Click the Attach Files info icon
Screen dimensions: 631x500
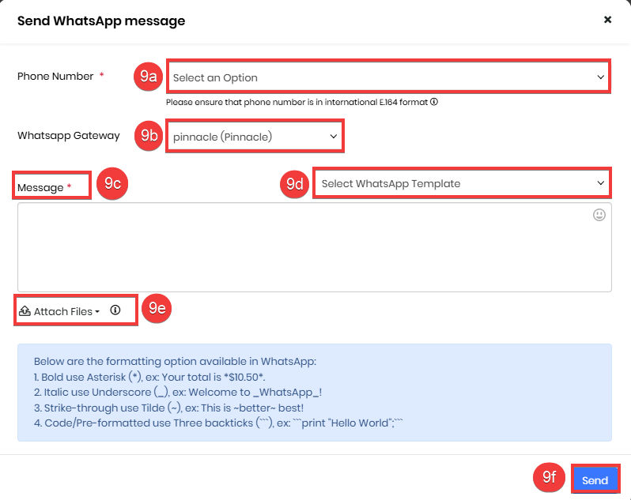[x=115, y=310]
